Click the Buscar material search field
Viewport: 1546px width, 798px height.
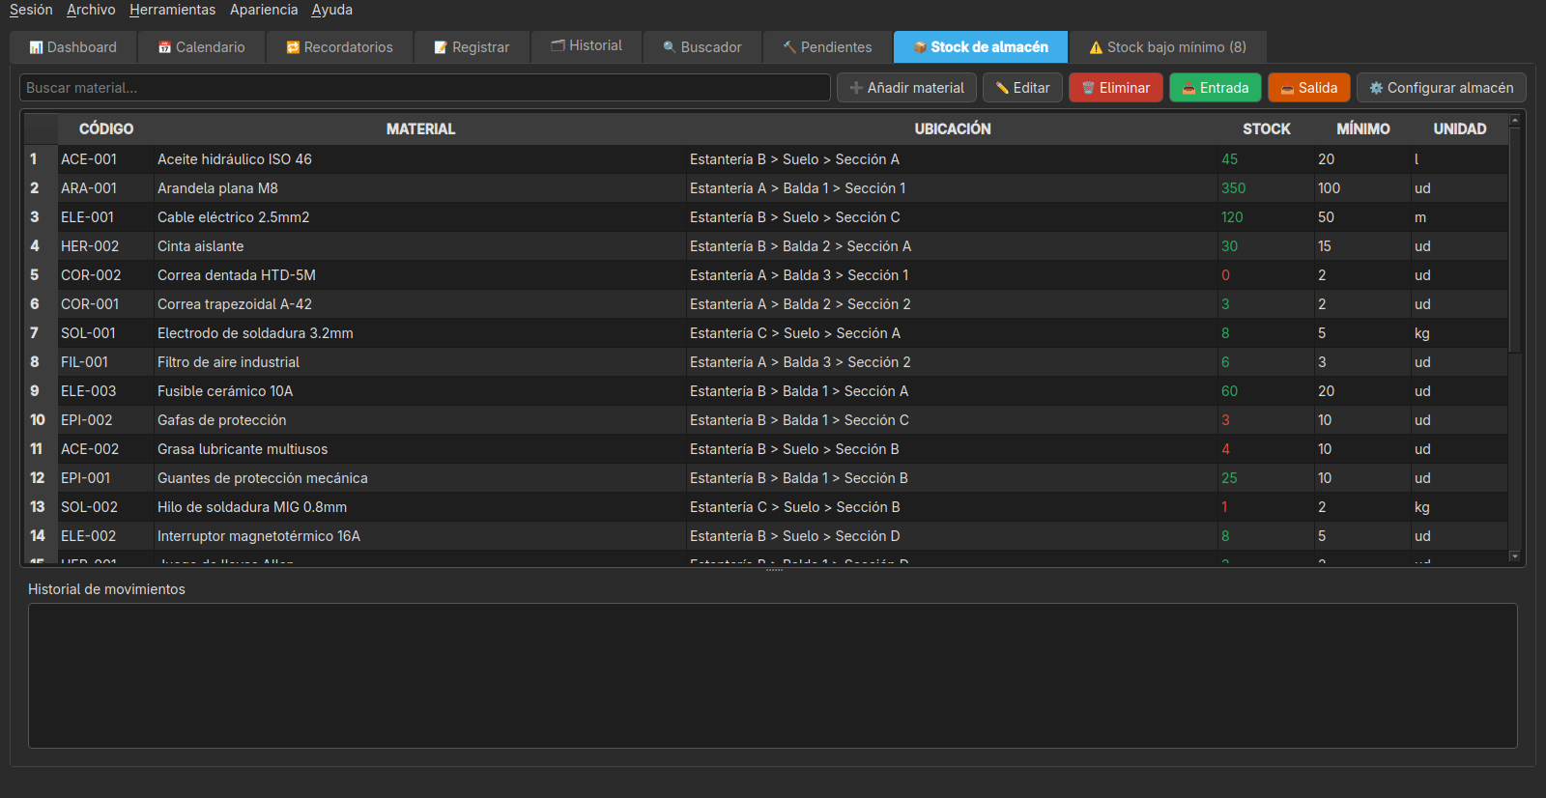coord(425,88)
